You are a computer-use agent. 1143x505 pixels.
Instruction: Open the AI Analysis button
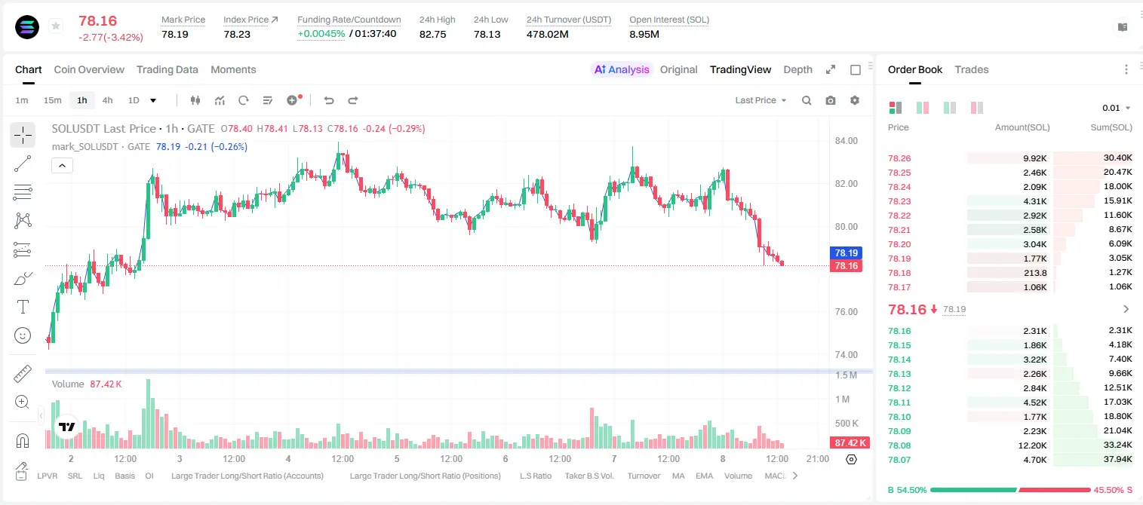(x=621, y=69)
